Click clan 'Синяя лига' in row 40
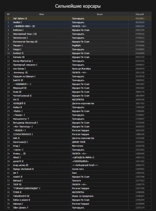The width and height of the screenshot is (156, 211). pyautogui.click(x=78, y=169)
